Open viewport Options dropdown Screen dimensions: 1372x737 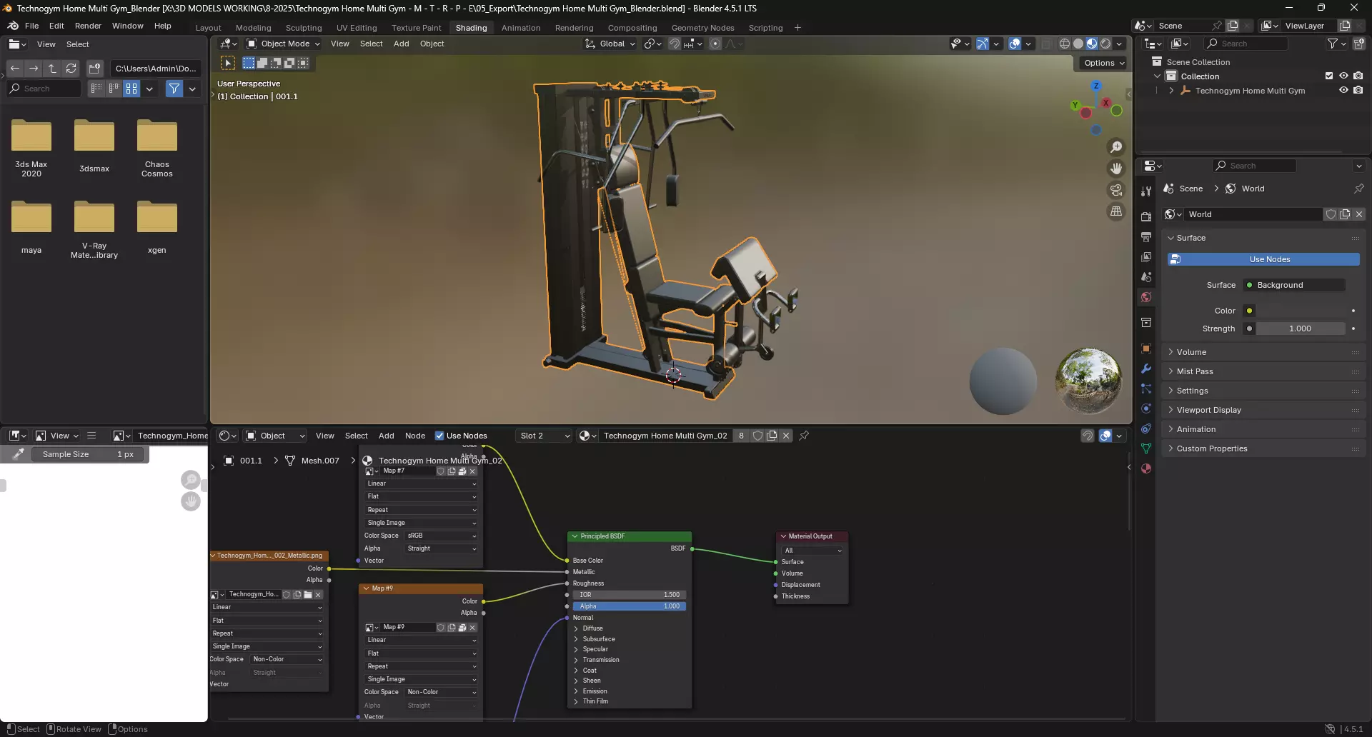1104,63
